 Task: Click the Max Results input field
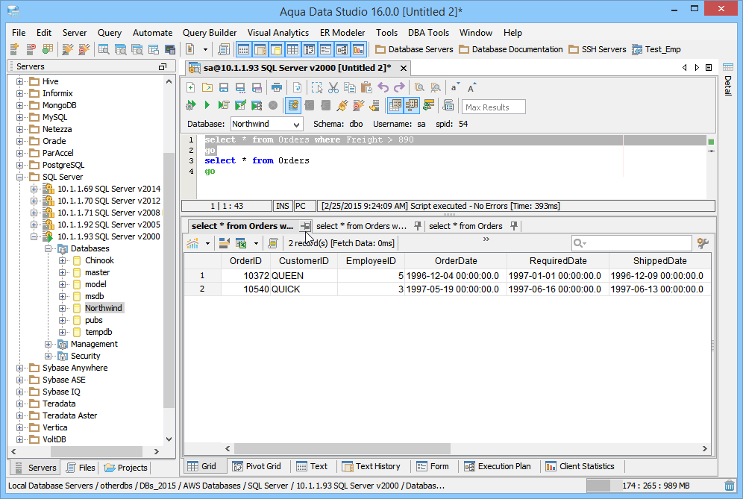click(494, 107)
